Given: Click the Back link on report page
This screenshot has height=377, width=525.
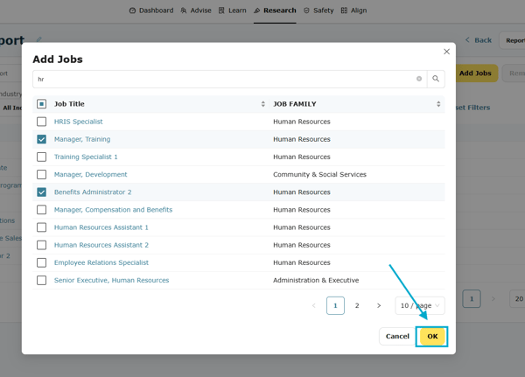Looking at the screenshot, I should [x=479, y=40].
